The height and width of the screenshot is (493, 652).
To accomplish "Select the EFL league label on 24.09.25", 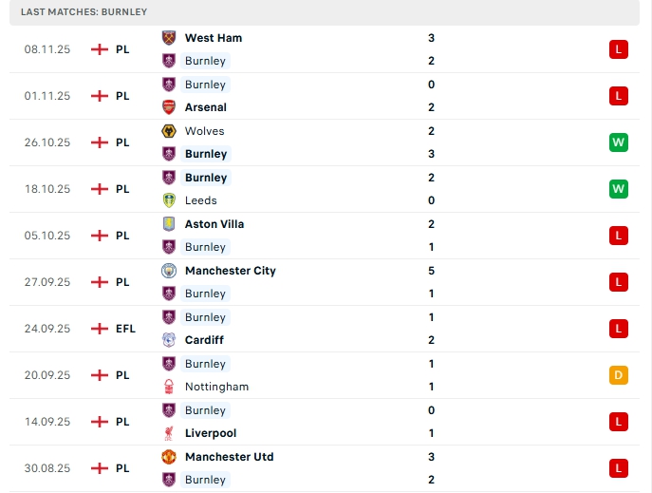I will coord(125,329).
